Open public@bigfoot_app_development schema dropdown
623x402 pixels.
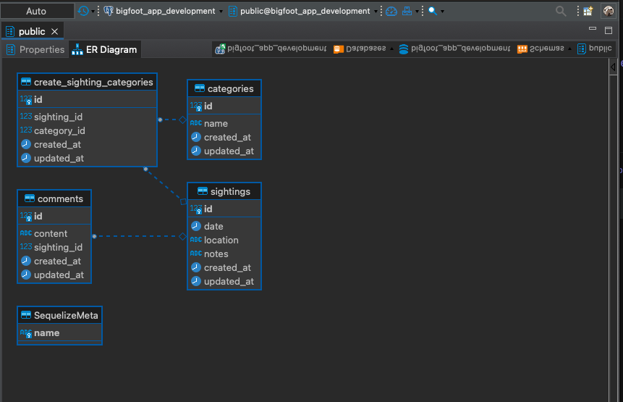(x=305, y=11)
